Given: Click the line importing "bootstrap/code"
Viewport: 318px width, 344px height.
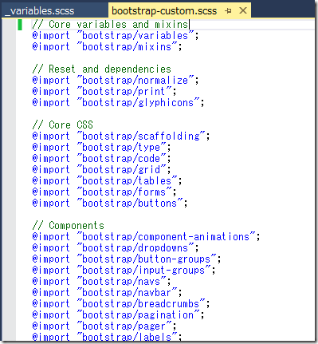Looking at the screenshot, I should pyautogui.click(x=101, y=159).
